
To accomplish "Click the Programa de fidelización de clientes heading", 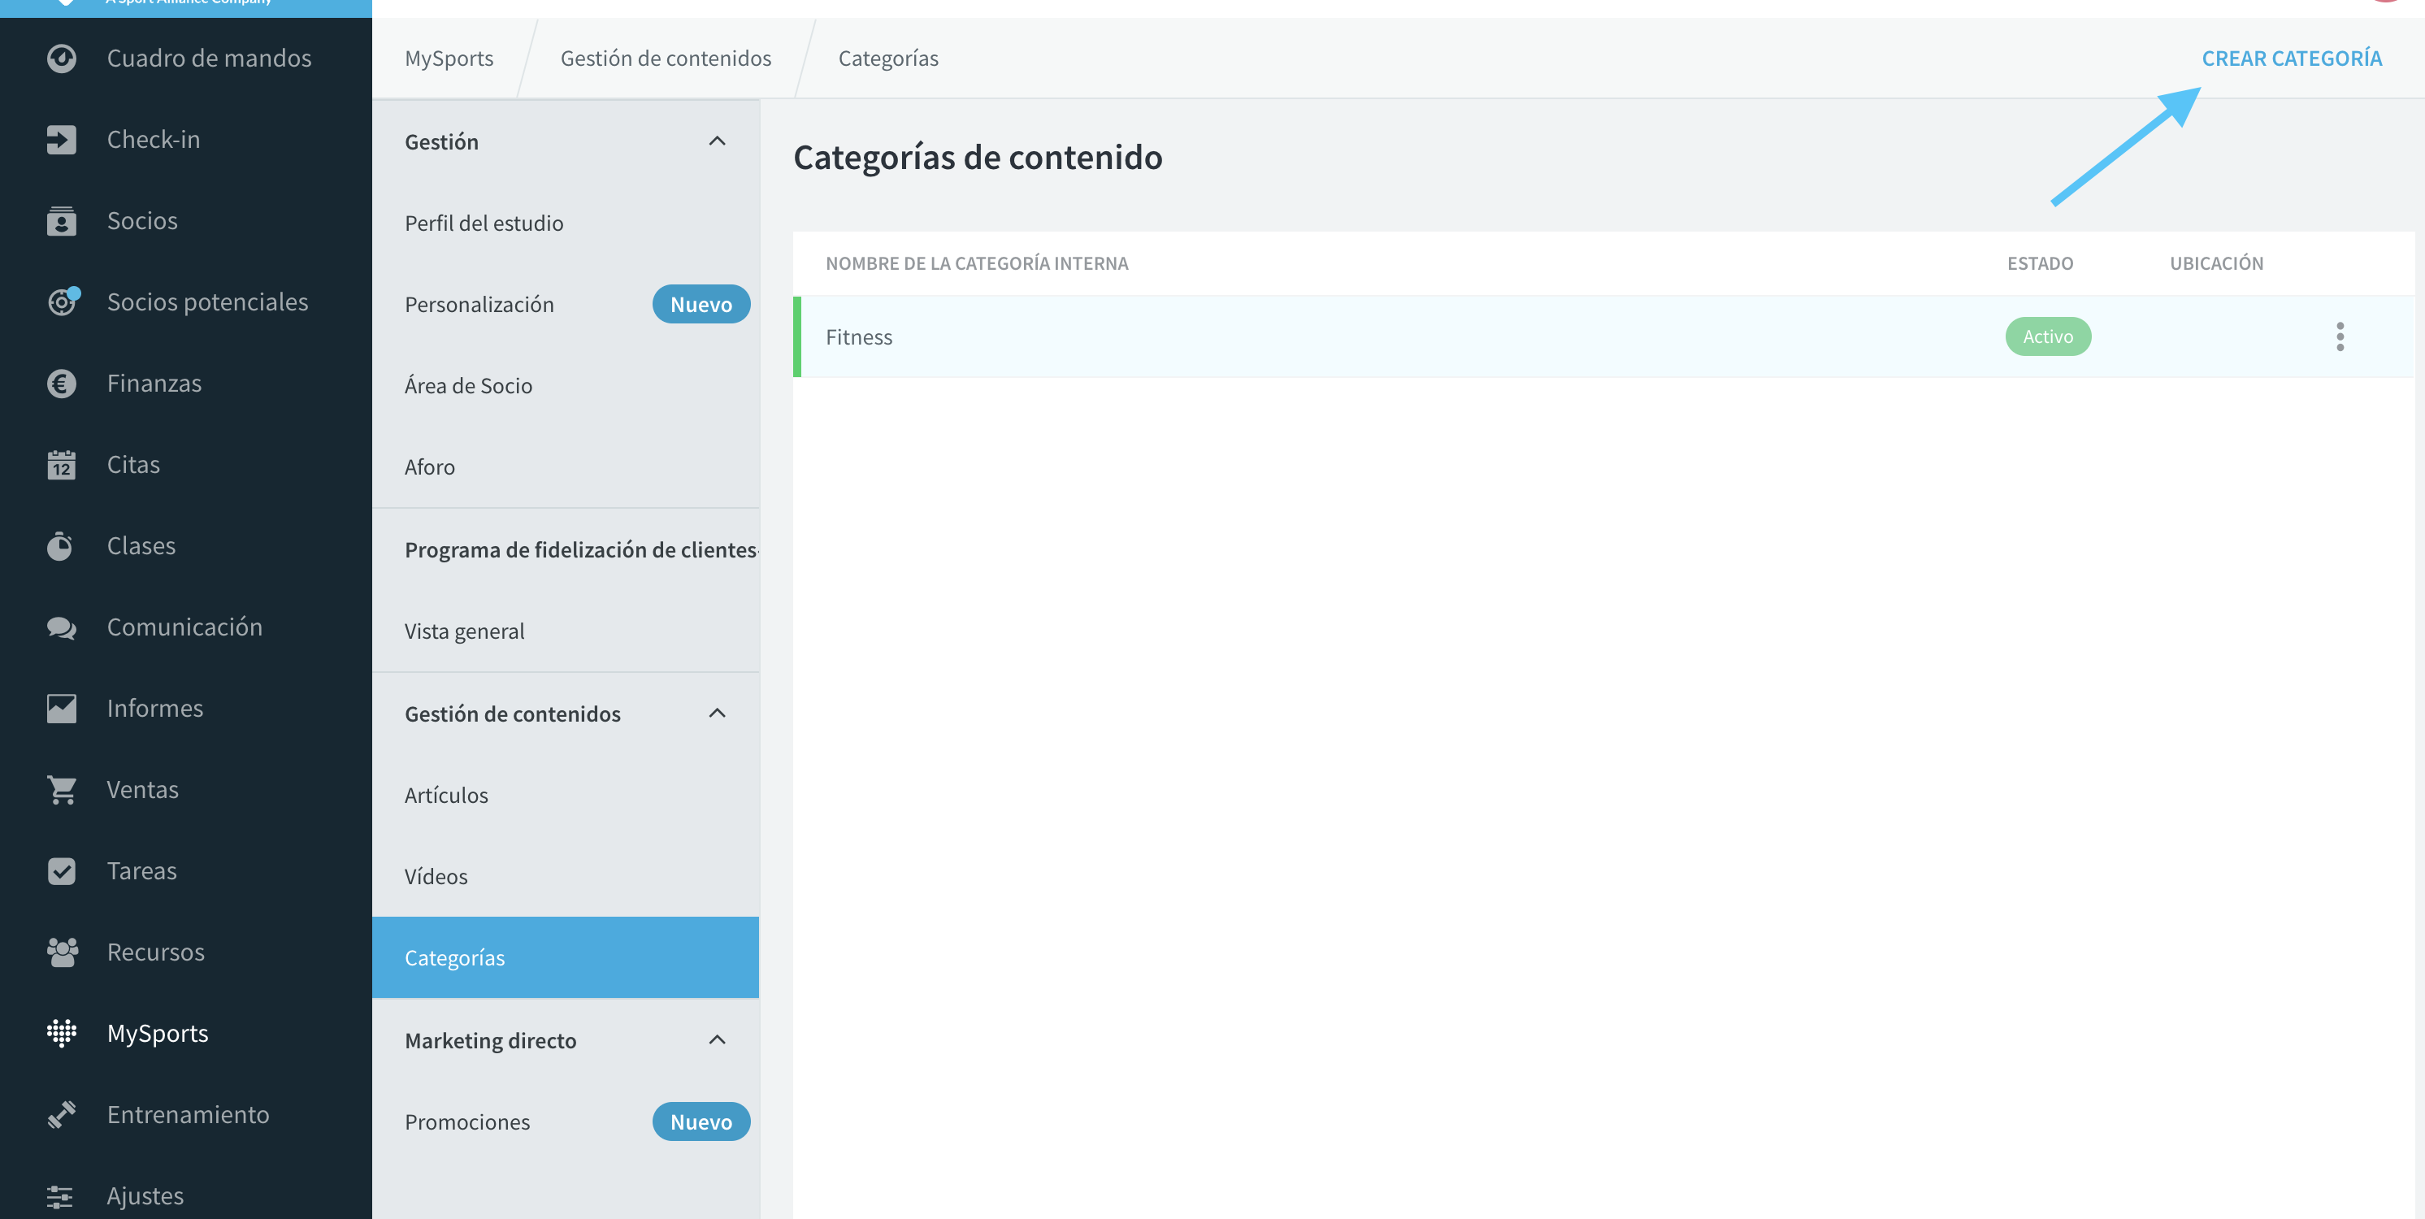I will [x=581, y=549].
